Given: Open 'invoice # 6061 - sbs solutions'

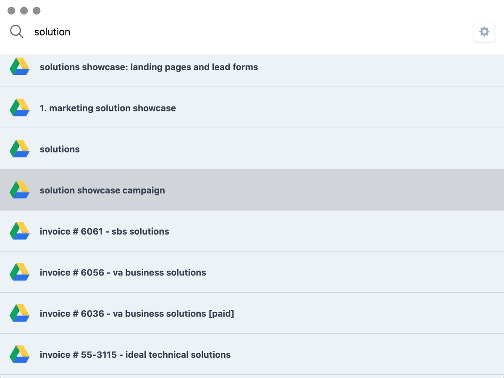Looking at the screenshot, I should [x=252, y=231].
